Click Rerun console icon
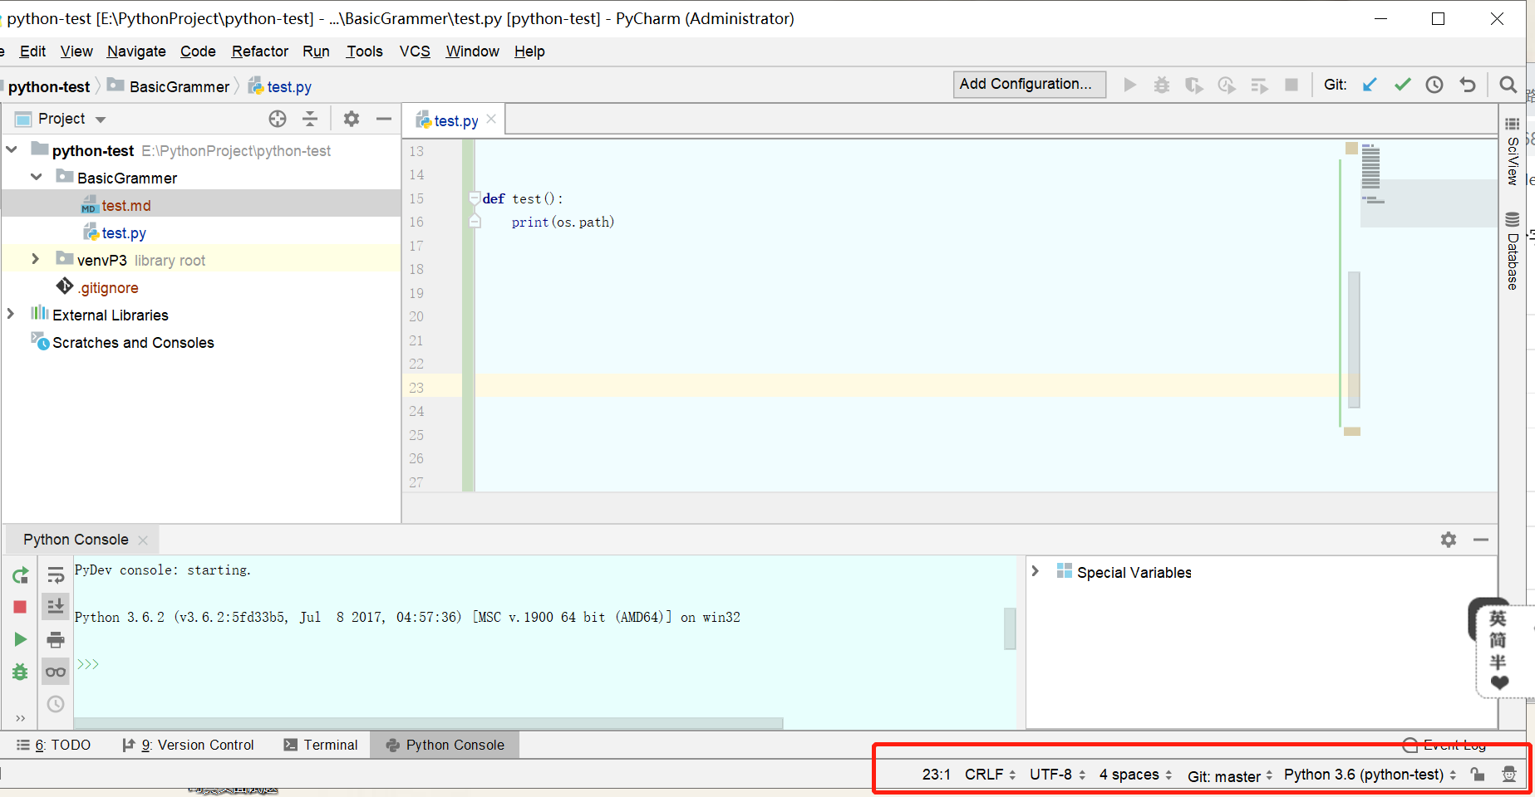Image resolution: width=1535 pixels, height=797 pixels. click(x=21, y=575)
